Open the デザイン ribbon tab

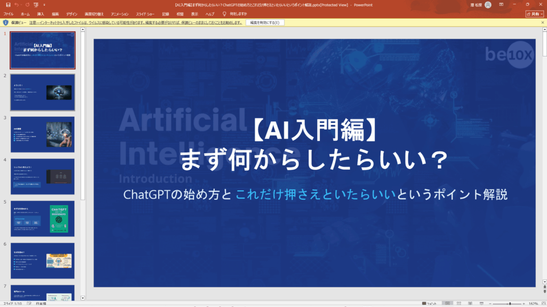pyautogui.click(x=72, y=14)
